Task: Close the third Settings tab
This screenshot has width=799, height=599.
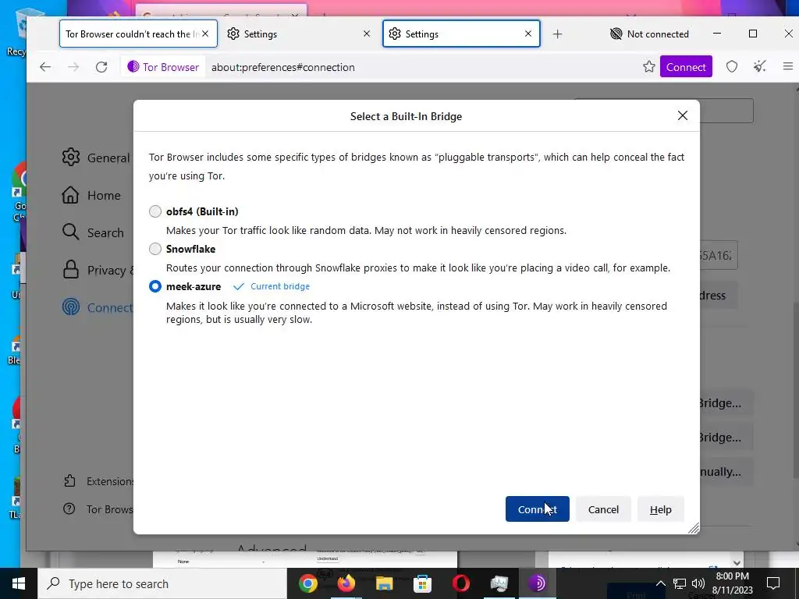Action: 528,34
